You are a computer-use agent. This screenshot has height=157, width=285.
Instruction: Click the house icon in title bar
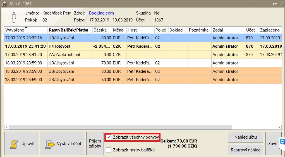[4, 4]
